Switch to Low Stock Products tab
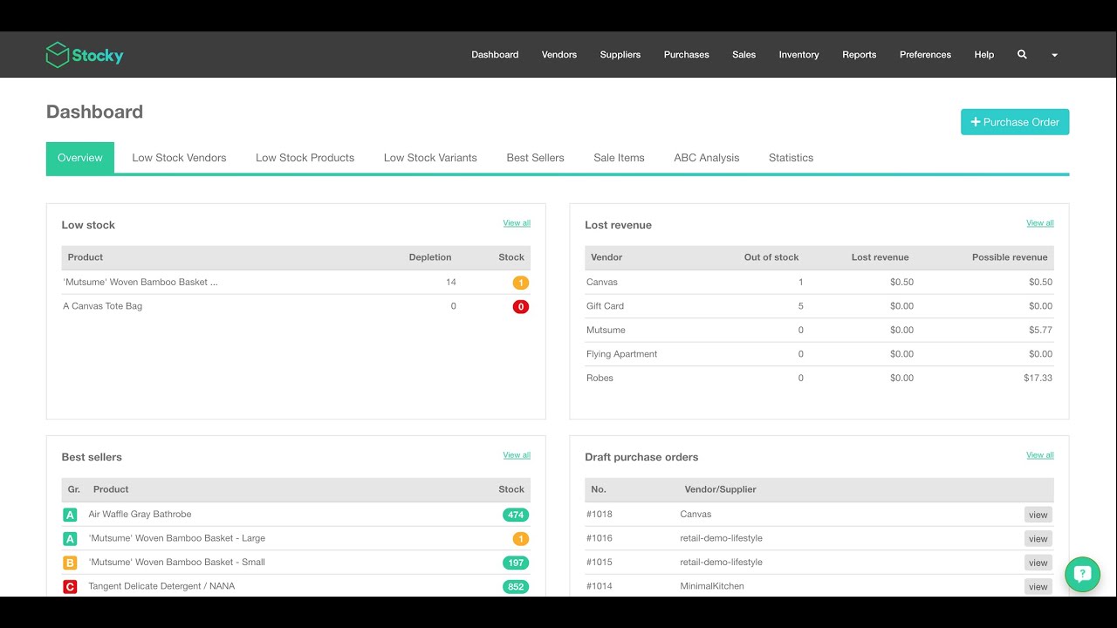This screenshot has width=1117, height=628. (x=305, y=158)
